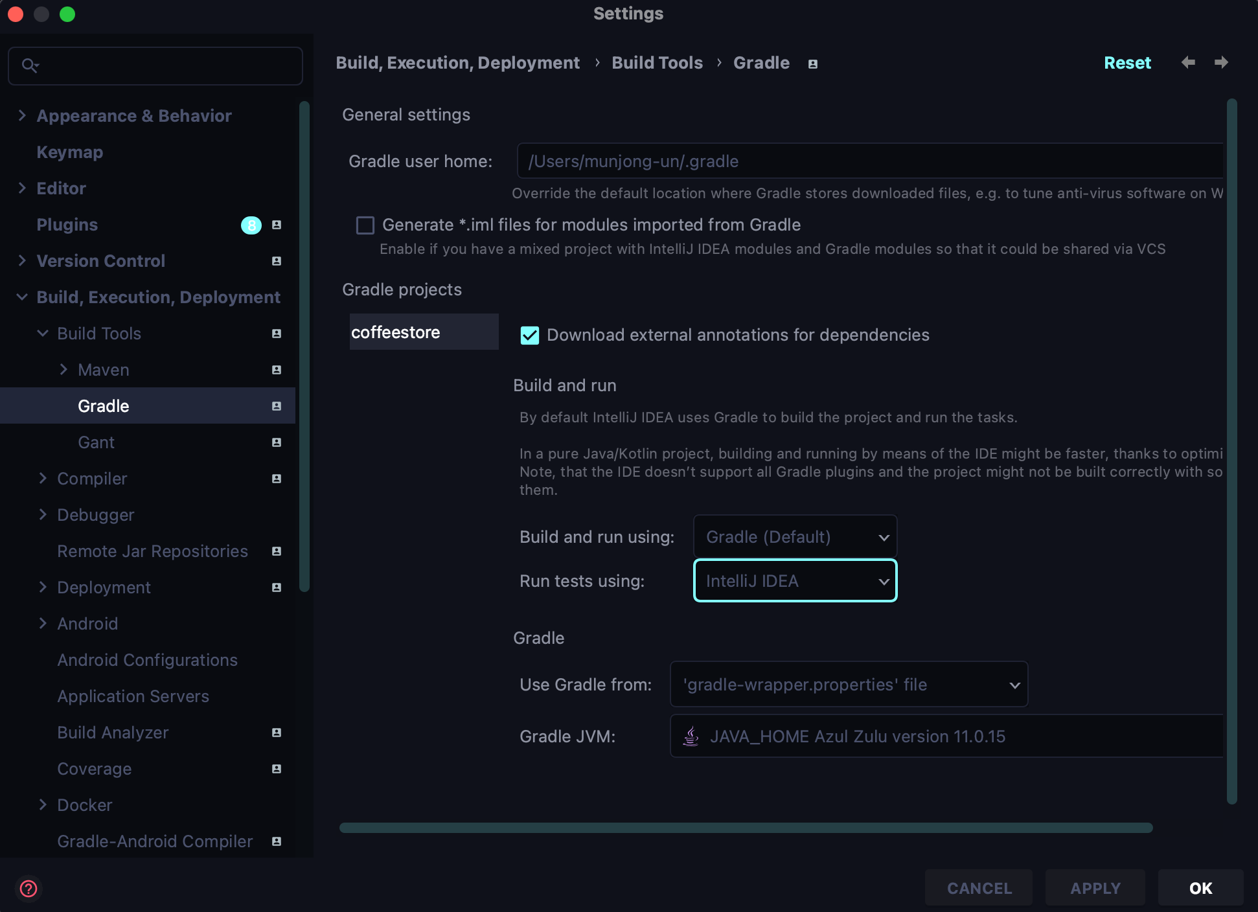Expand the Compiler tree node
Viewport: 1258px width, 912px height.
click(x=43, y=479)
